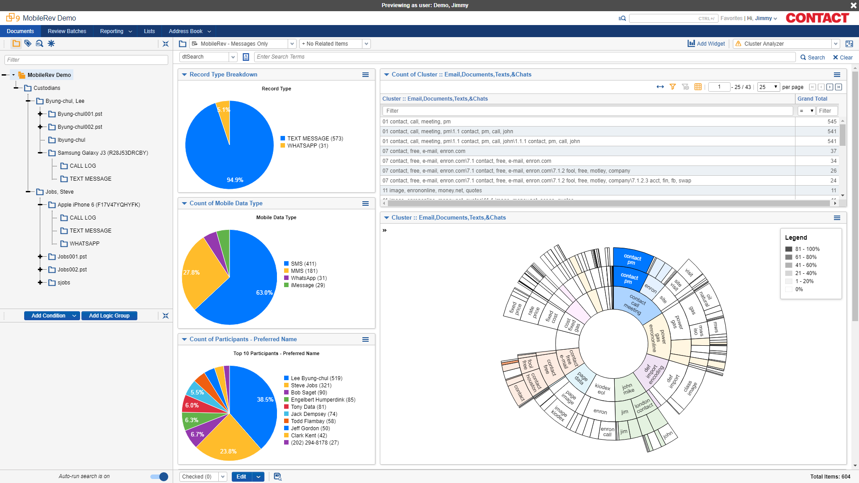Open the per page count dropdown
The height and width of the screenshot is (483, 859).
click(x=769, y=87)
